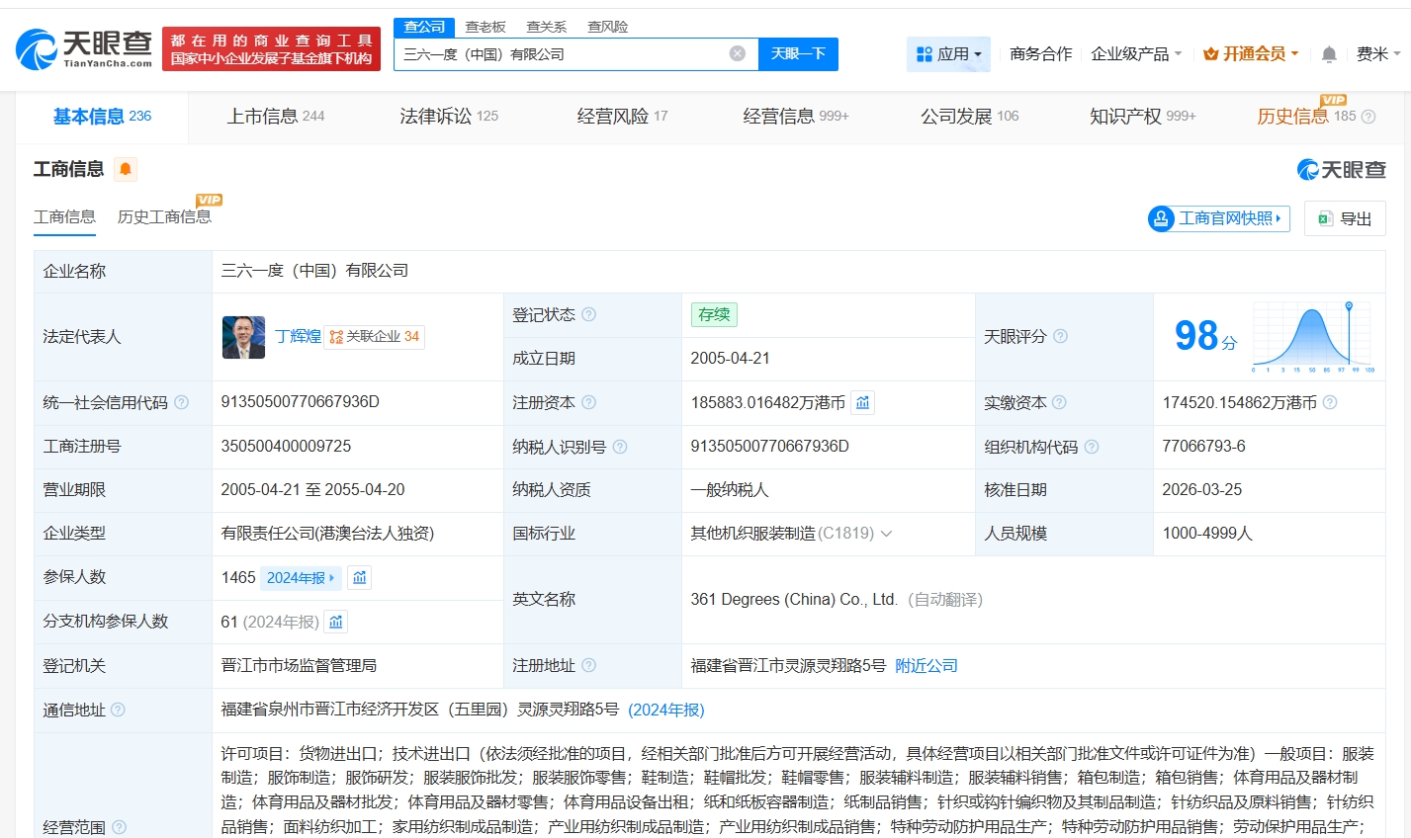Click the orange alert bell beside 工商信息

[x=126, y=169]
